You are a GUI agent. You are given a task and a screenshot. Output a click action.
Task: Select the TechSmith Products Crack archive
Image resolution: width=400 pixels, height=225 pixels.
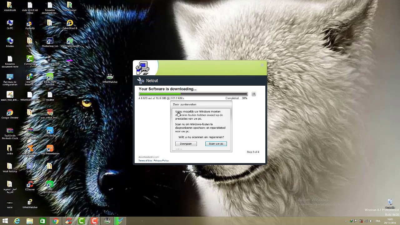pyautogui.click(x=10, y=133)
